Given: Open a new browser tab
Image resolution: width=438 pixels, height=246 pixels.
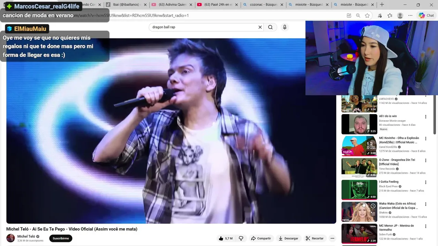Looking at the screenshot, I should (382, 5).
